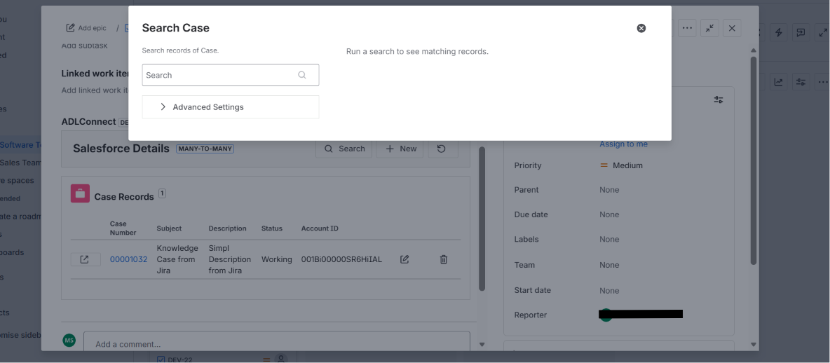The width and height of the screenshot is (830, 363).
Task: Close the Search Case dialog with X circle
Action: click(641, 28)
